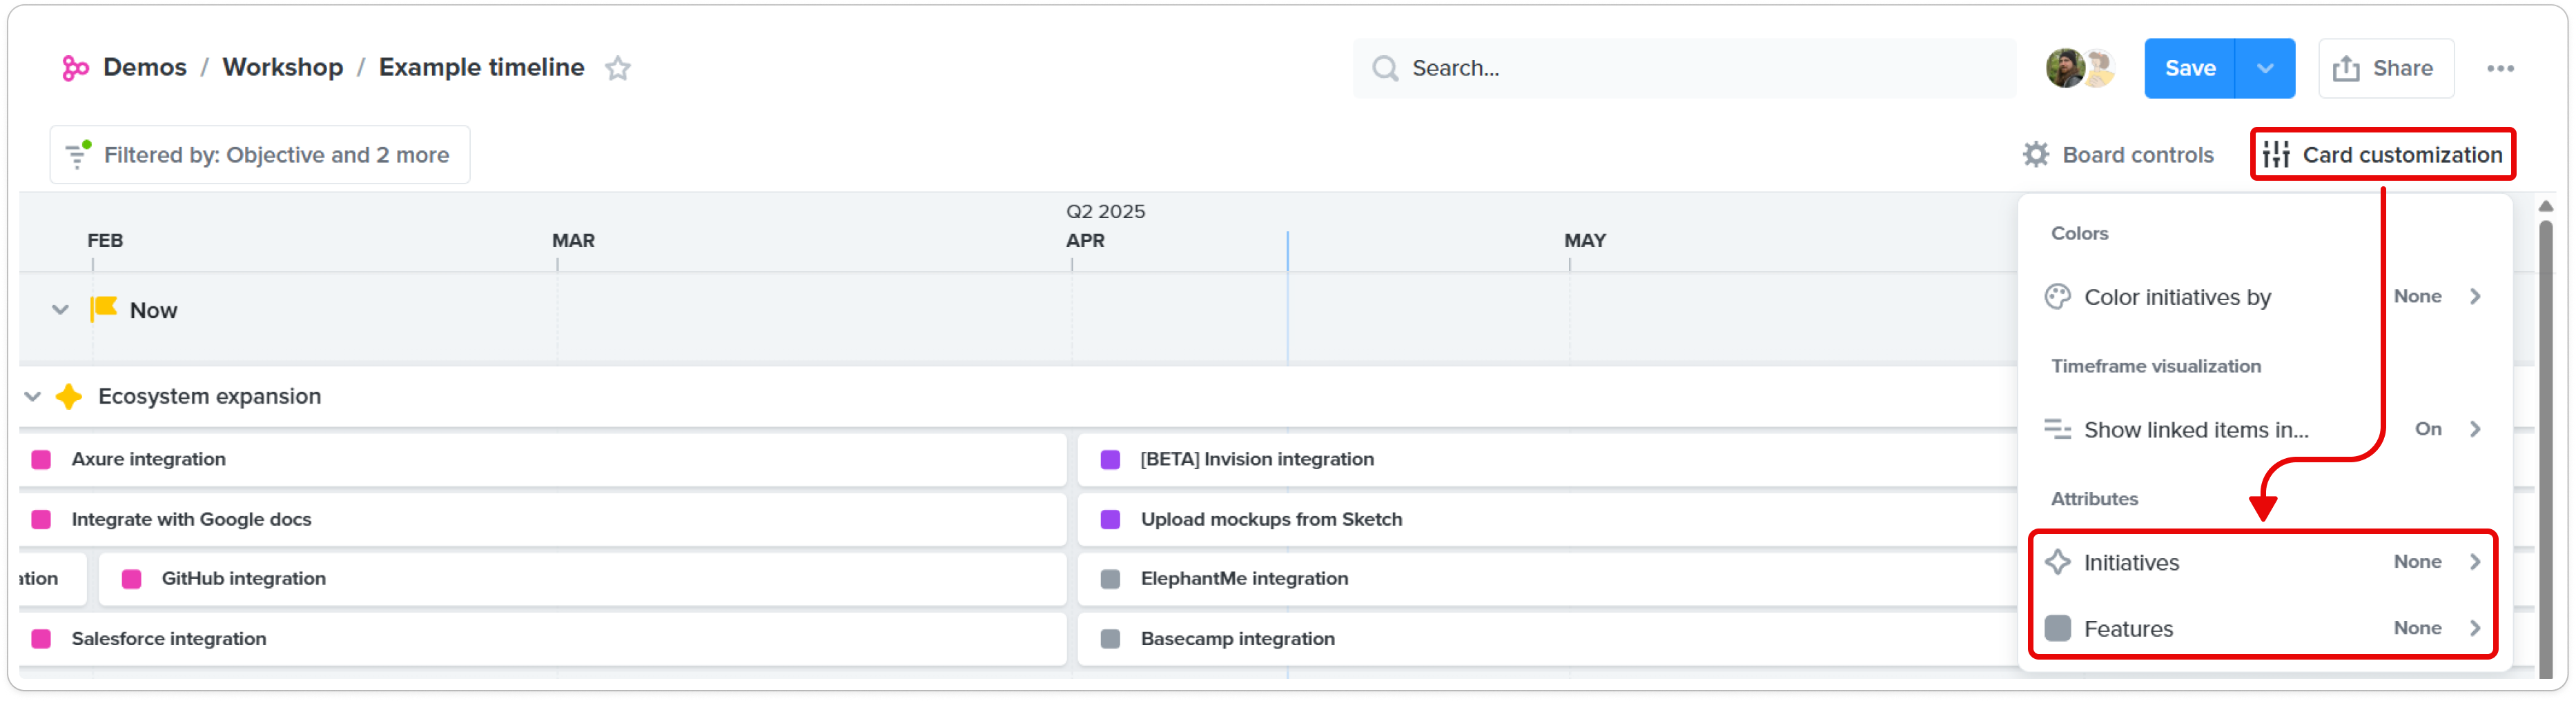The height and width of the screenshot is (701, 2576).
Task: Click the search magnifier icon
Action: coord(1385,68)
